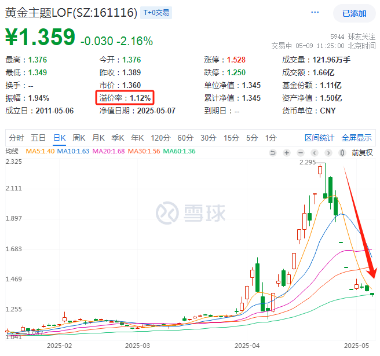Screen dimensions: 380x356
Task: Select the 年K chart tab
Action: (137, 138)
